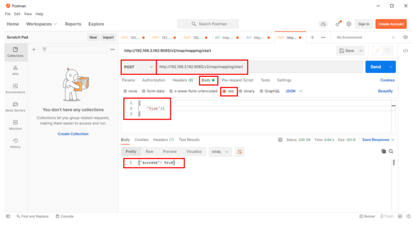Open the View menu

28,14
